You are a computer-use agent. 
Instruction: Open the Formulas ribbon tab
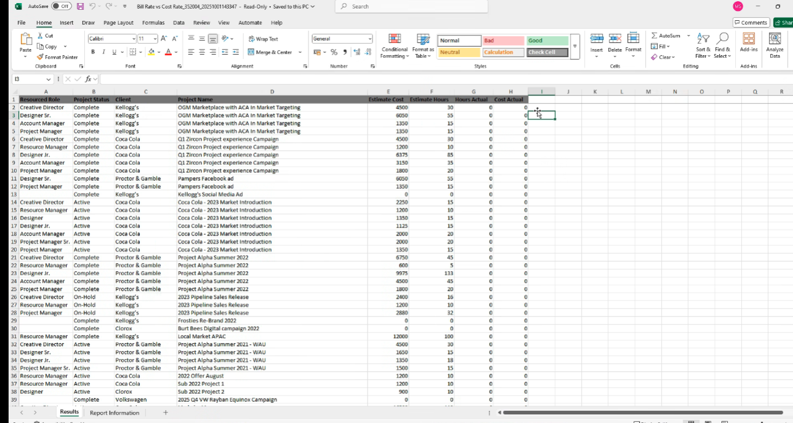point(153,23)
